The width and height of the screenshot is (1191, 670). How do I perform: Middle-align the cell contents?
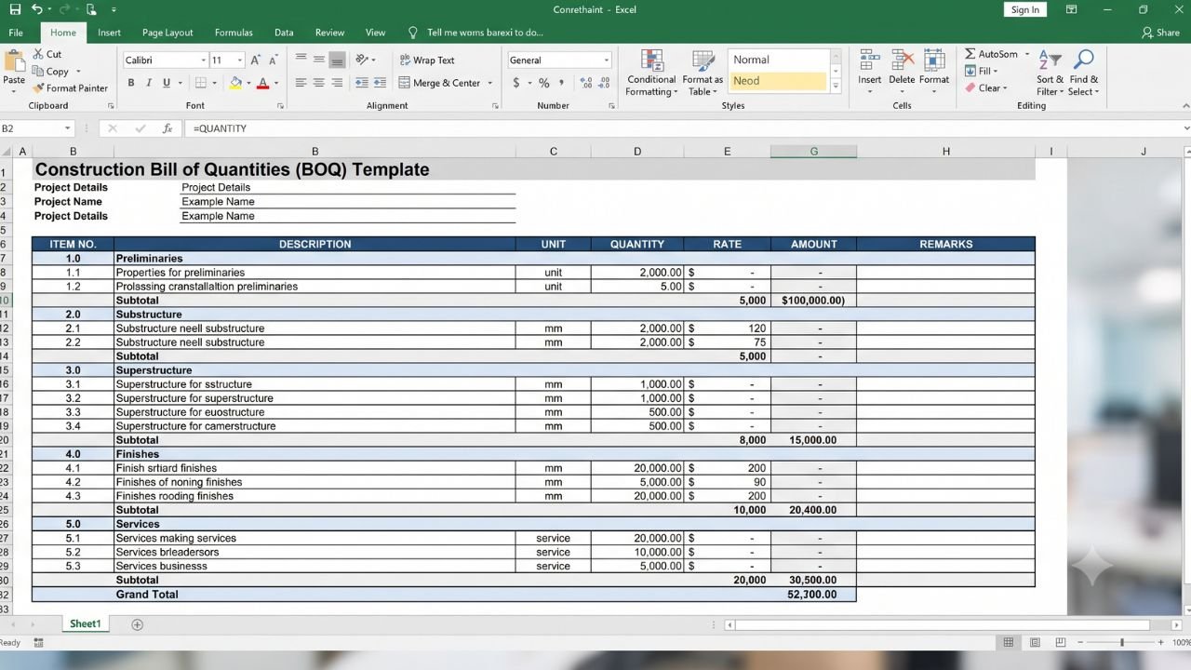(x=319, y=60)
